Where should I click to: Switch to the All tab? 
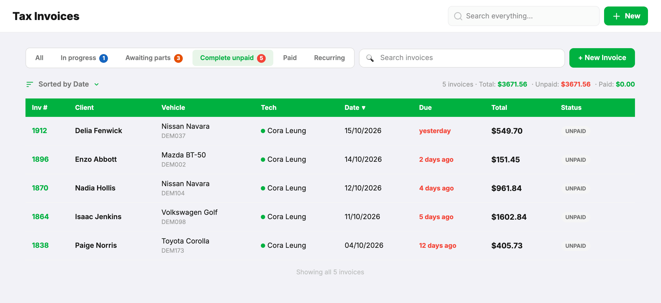[x=39, y=58]
